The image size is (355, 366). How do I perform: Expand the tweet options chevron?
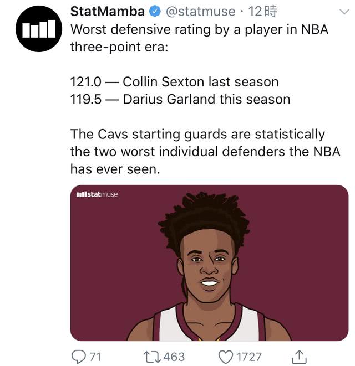pos(344,12)
